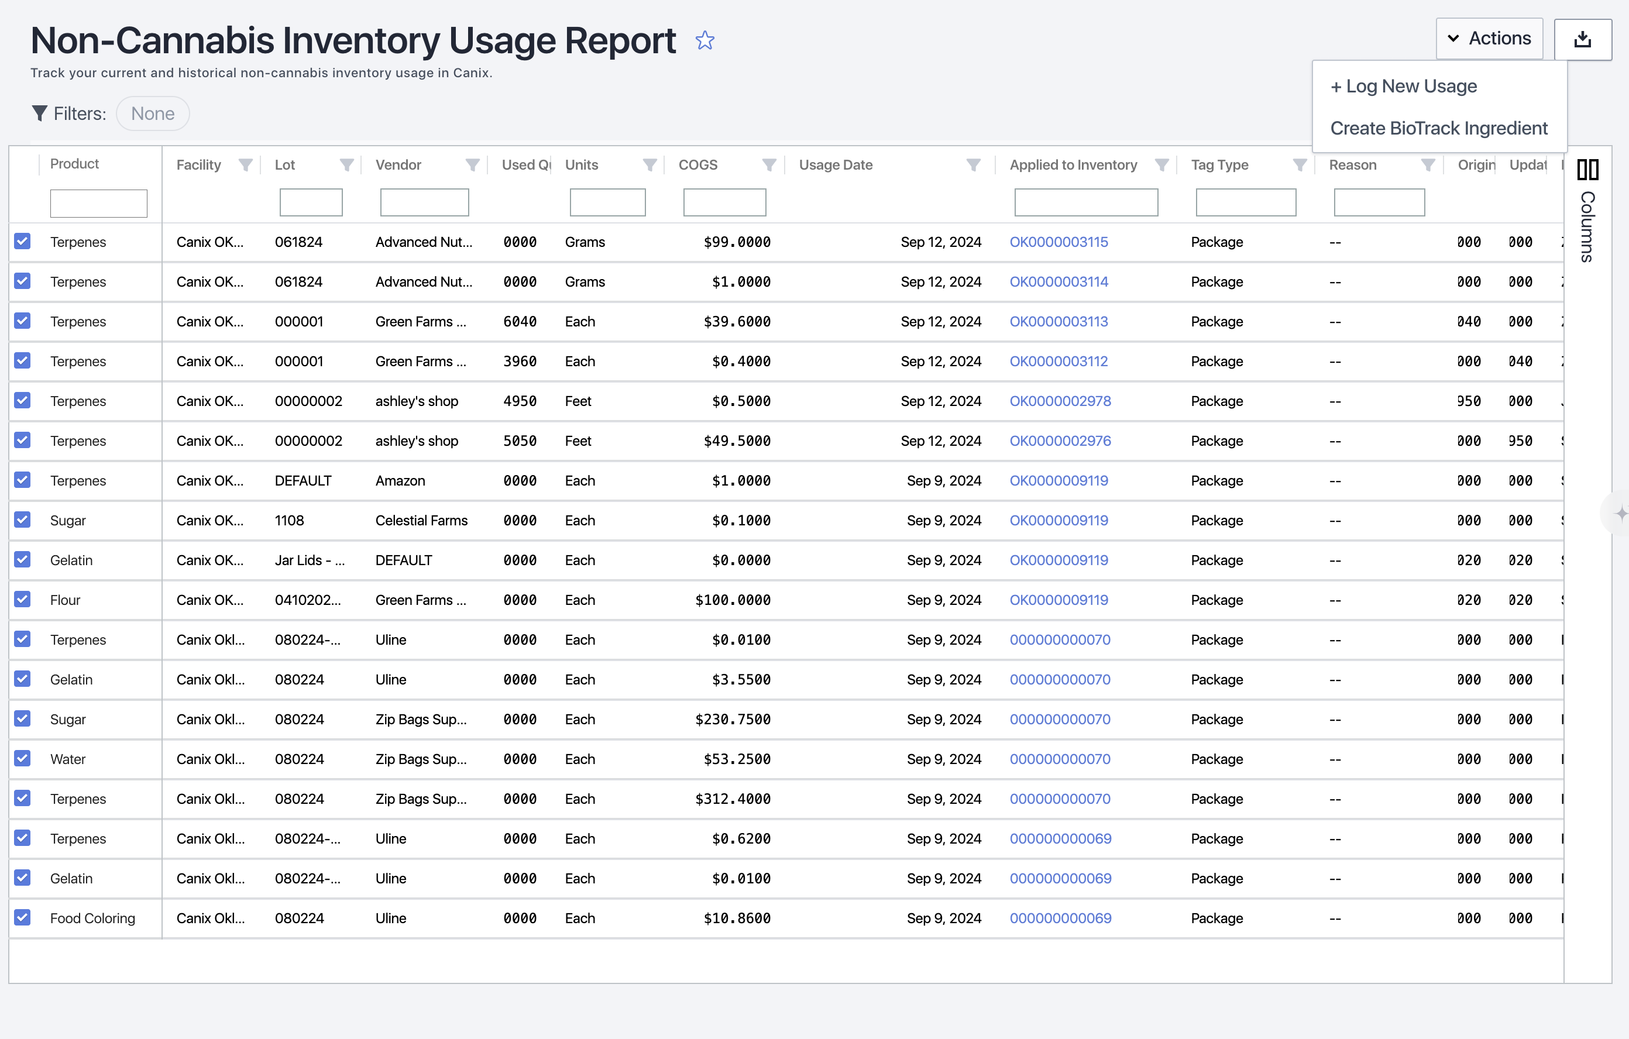Image resolution: width=1629 pixels, height=1039 pixels.
Task: Open the Reason column filter menu
Action: point(1427,165)
